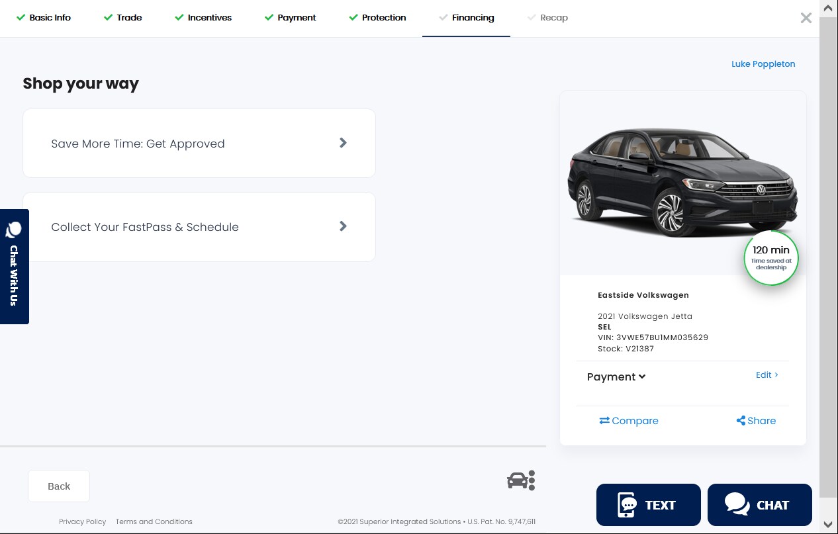Screen dimensions: 838x534
Task: Select the Financing step tab
Action: tap(466, 18)
